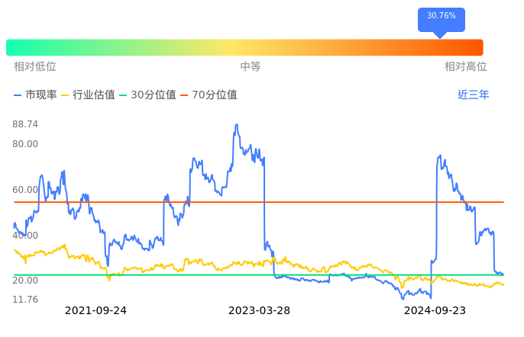Image resolution: width=524 pixels, height=337 pixels.
Task: Click the 20.00 y-axis label
Action: [26, 281]
